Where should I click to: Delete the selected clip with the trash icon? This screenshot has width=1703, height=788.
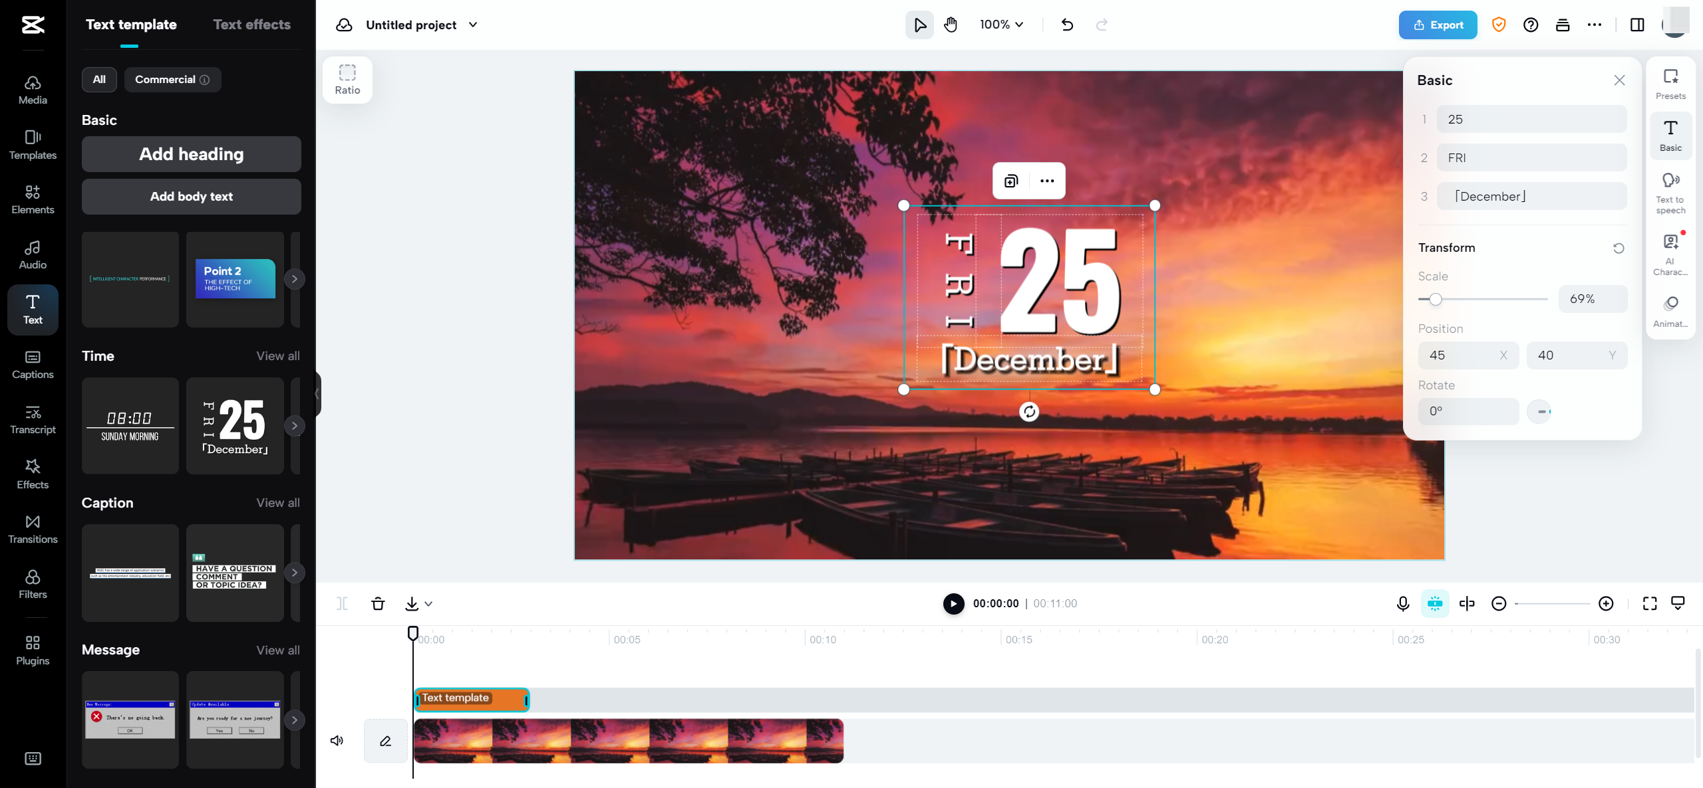pos(378,603)
